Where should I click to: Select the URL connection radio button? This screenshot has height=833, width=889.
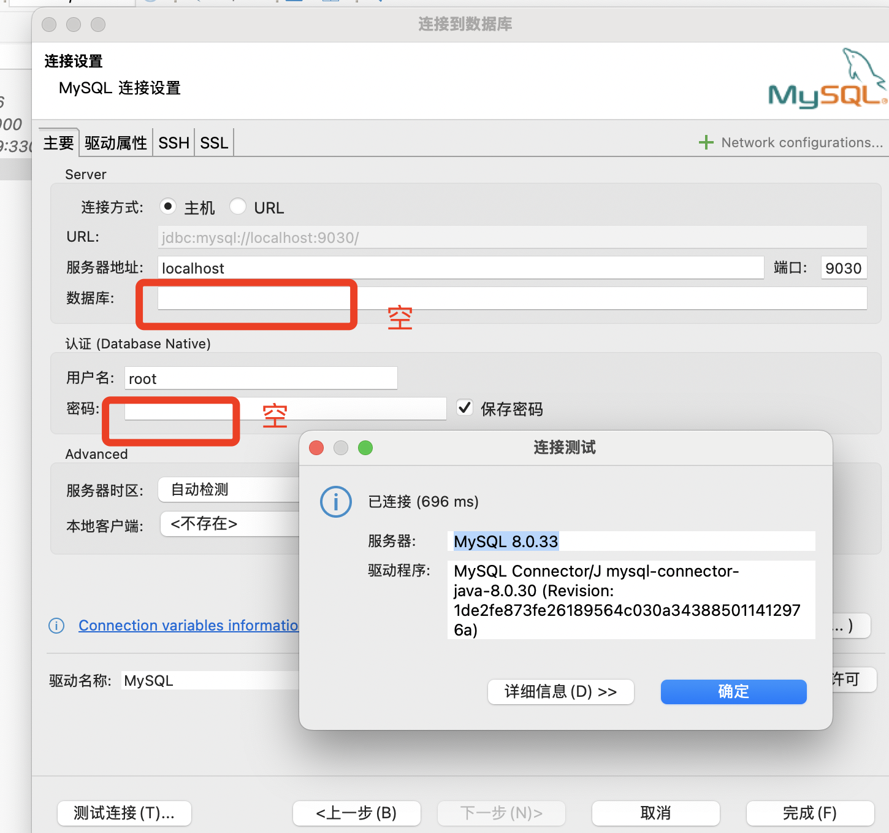(x=238, y=207)
